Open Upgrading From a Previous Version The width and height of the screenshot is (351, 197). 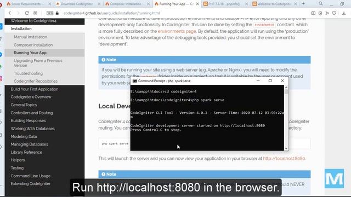click(x=38, y=63)
